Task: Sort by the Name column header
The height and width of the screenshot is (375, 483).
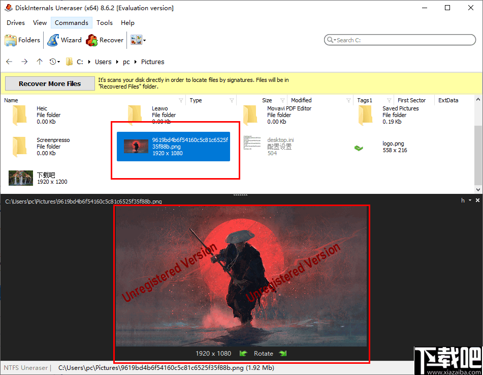Action: (11, 100)
